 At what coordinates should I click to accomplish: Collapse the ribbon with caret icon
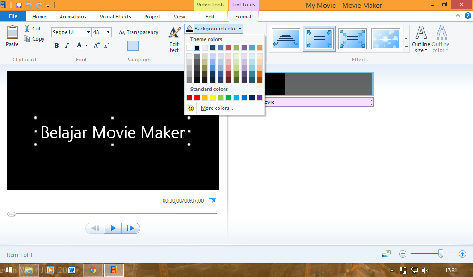(458, 16)
